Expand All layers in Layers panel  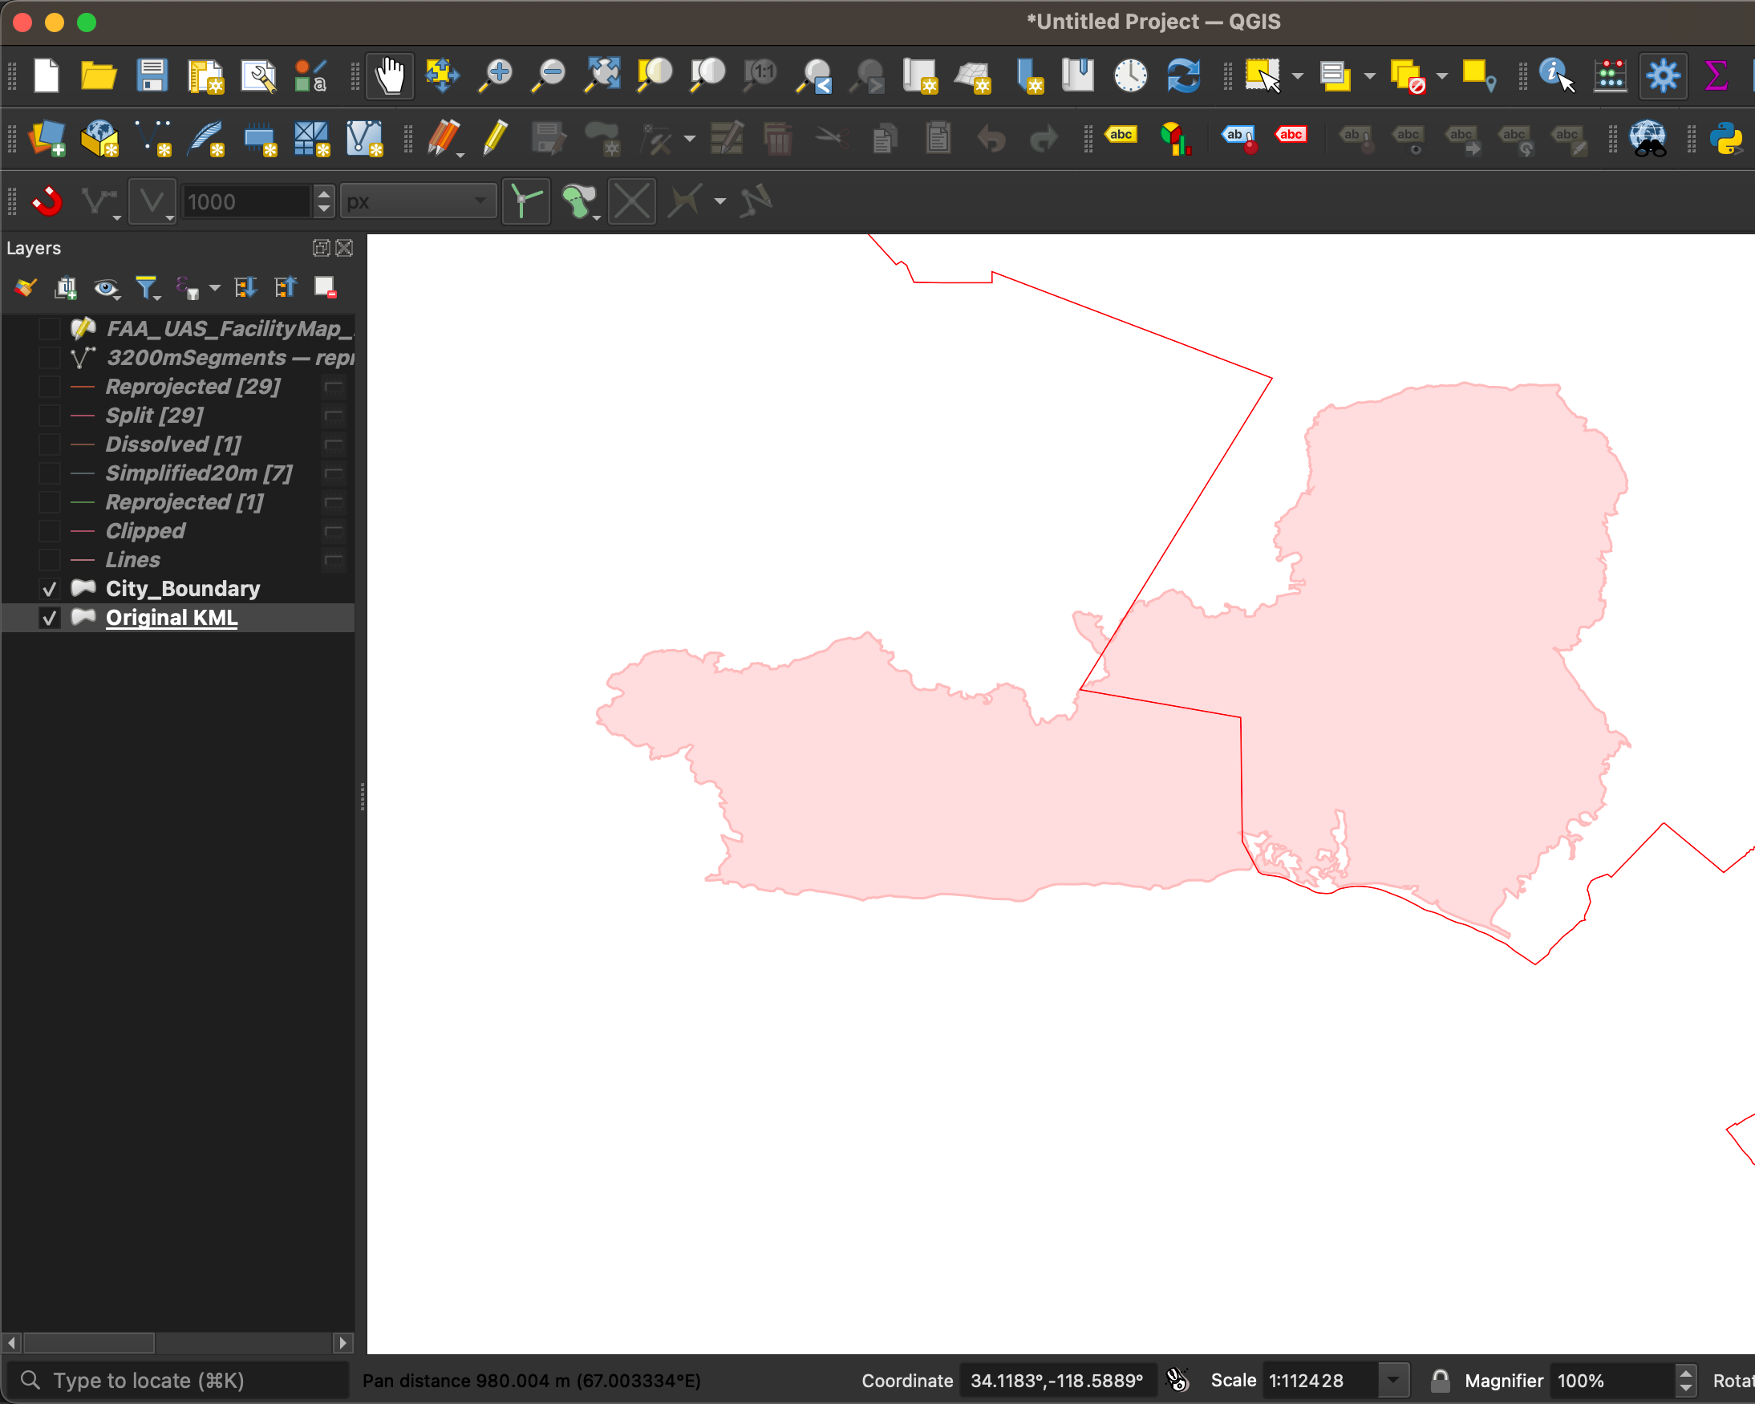tap(245, 288)
